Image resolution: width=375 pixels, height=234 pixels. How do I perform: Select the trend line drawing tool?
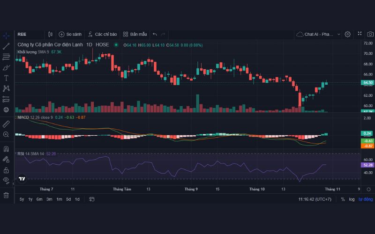(6, 46)
